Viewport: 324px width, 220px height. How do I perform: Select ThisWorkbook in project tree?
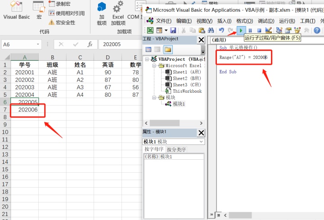(184, 91)
